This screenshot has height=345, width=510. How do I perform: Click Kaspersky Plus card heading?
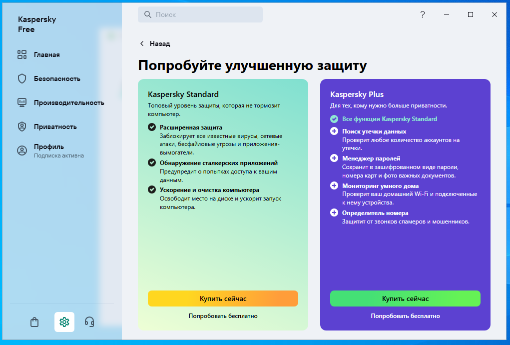click(357, 94)
